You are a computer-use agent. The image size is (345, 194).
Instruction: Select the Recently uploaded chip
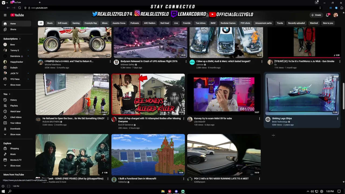[296, 23]
